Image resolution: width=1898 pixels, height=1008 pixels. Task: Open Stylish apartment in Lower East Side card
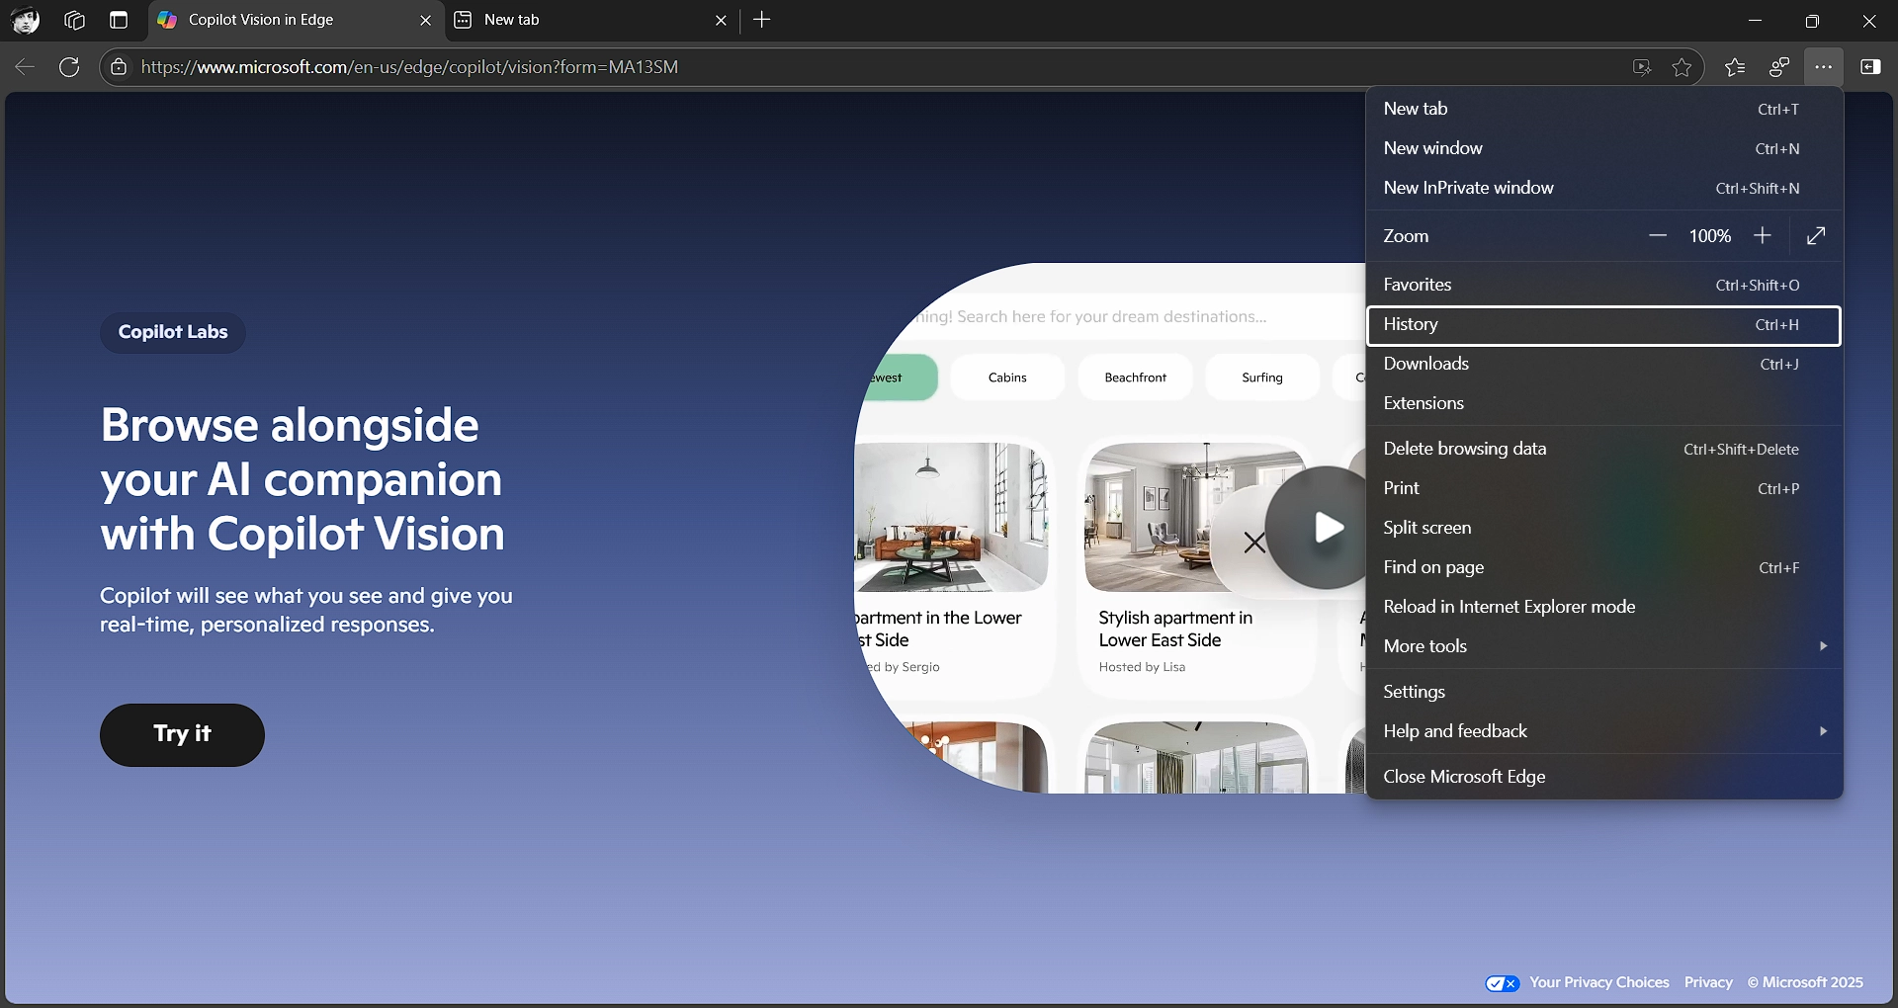coord(1196,568)
